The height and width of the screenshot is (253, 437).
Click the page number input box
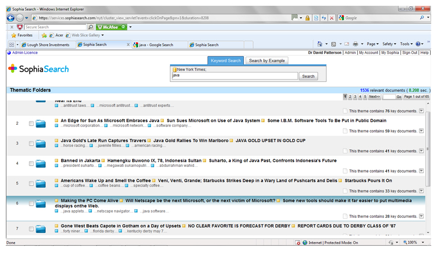(389, 97)
